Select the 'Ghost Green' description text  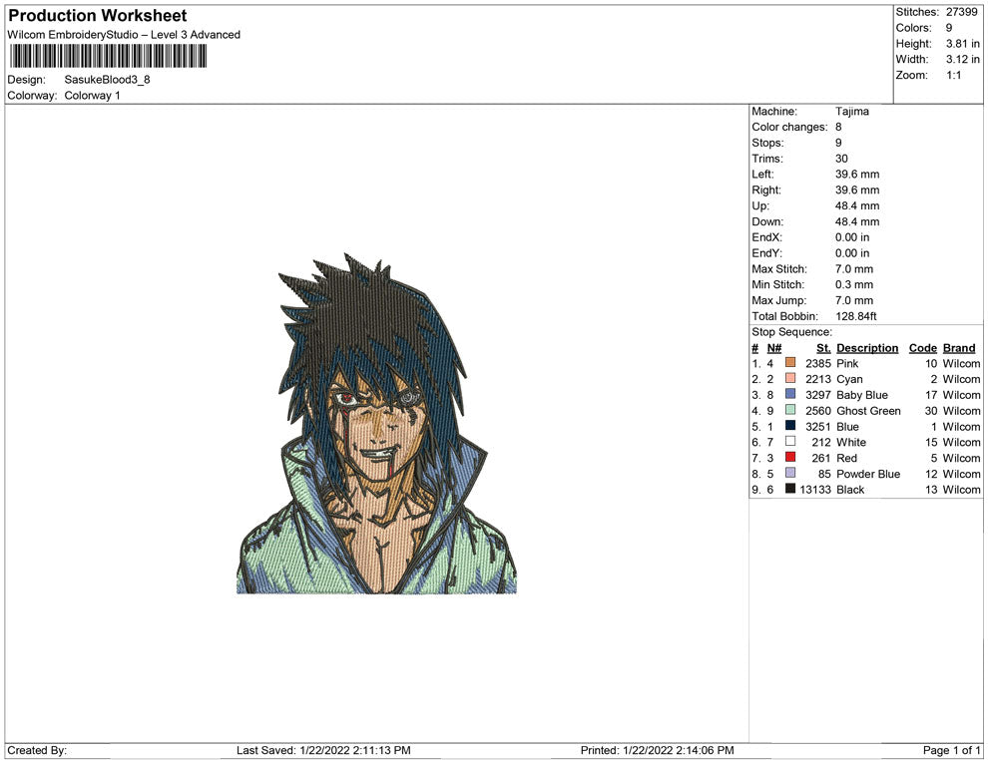[868, 411]
